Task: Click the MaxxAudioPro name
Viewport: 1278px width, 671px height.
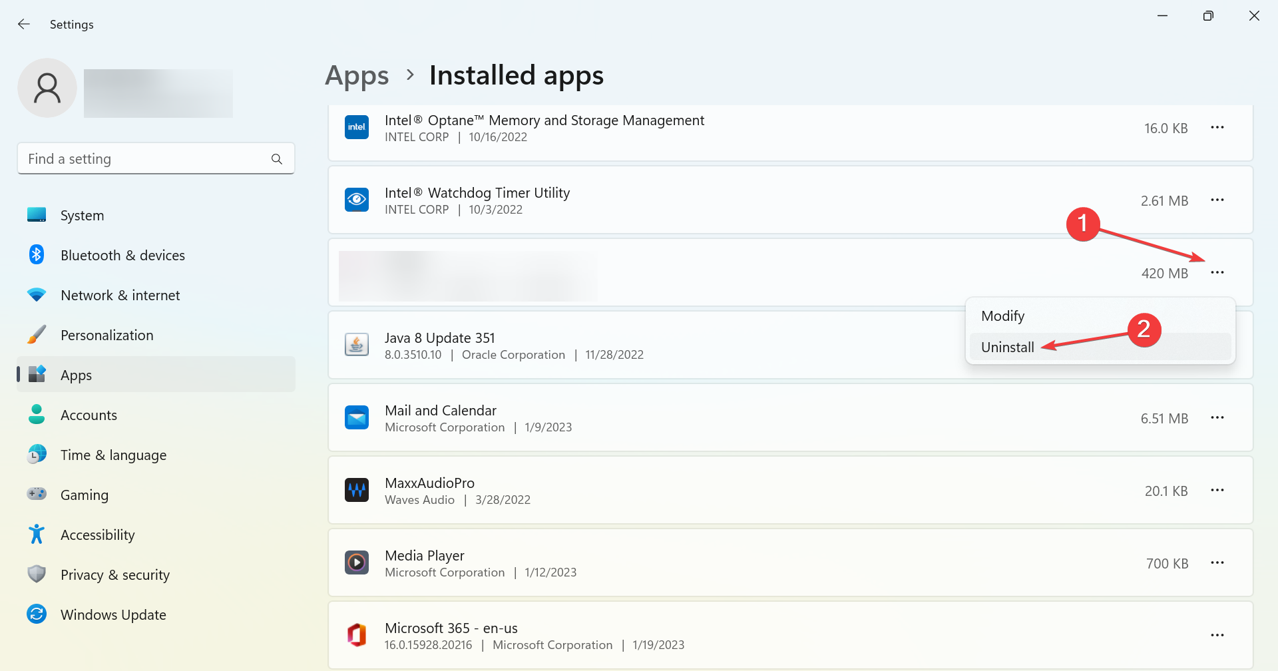Action: [430, 483]
